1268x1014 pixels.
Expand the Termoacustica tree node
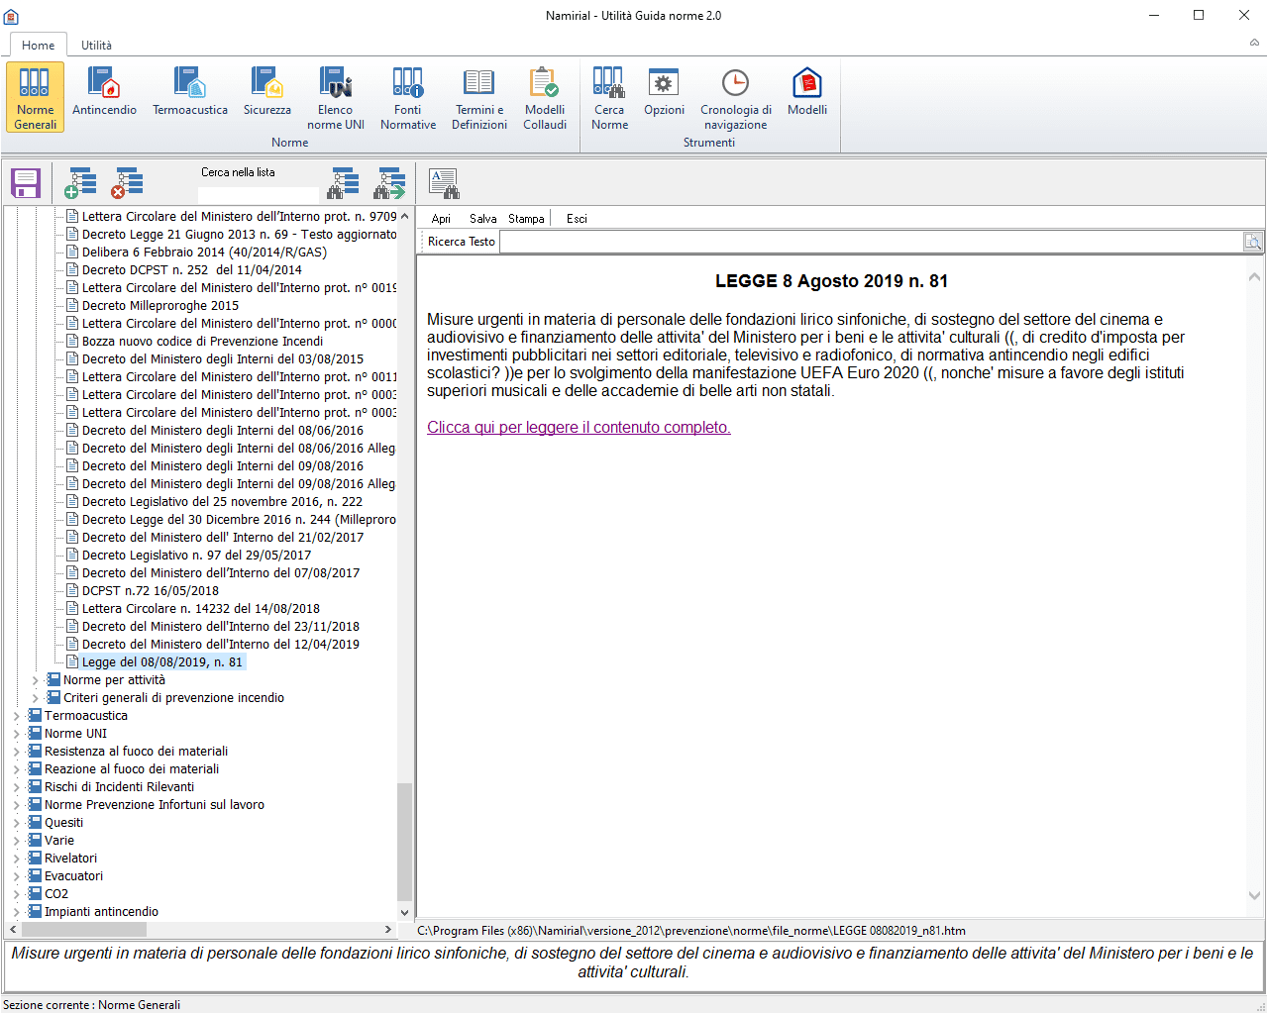coord(16,716)
